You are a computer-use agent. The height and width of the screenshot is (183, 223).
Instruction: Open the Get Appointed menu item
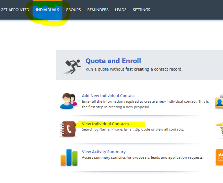[15, 10]
